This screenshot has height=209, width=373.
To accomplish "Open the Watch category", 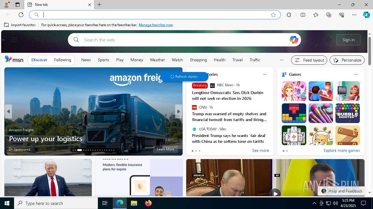I will pos(177,60).
